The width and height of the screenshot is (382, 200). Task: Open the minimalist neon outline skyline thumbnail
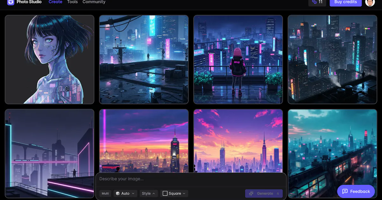(50, 154)
